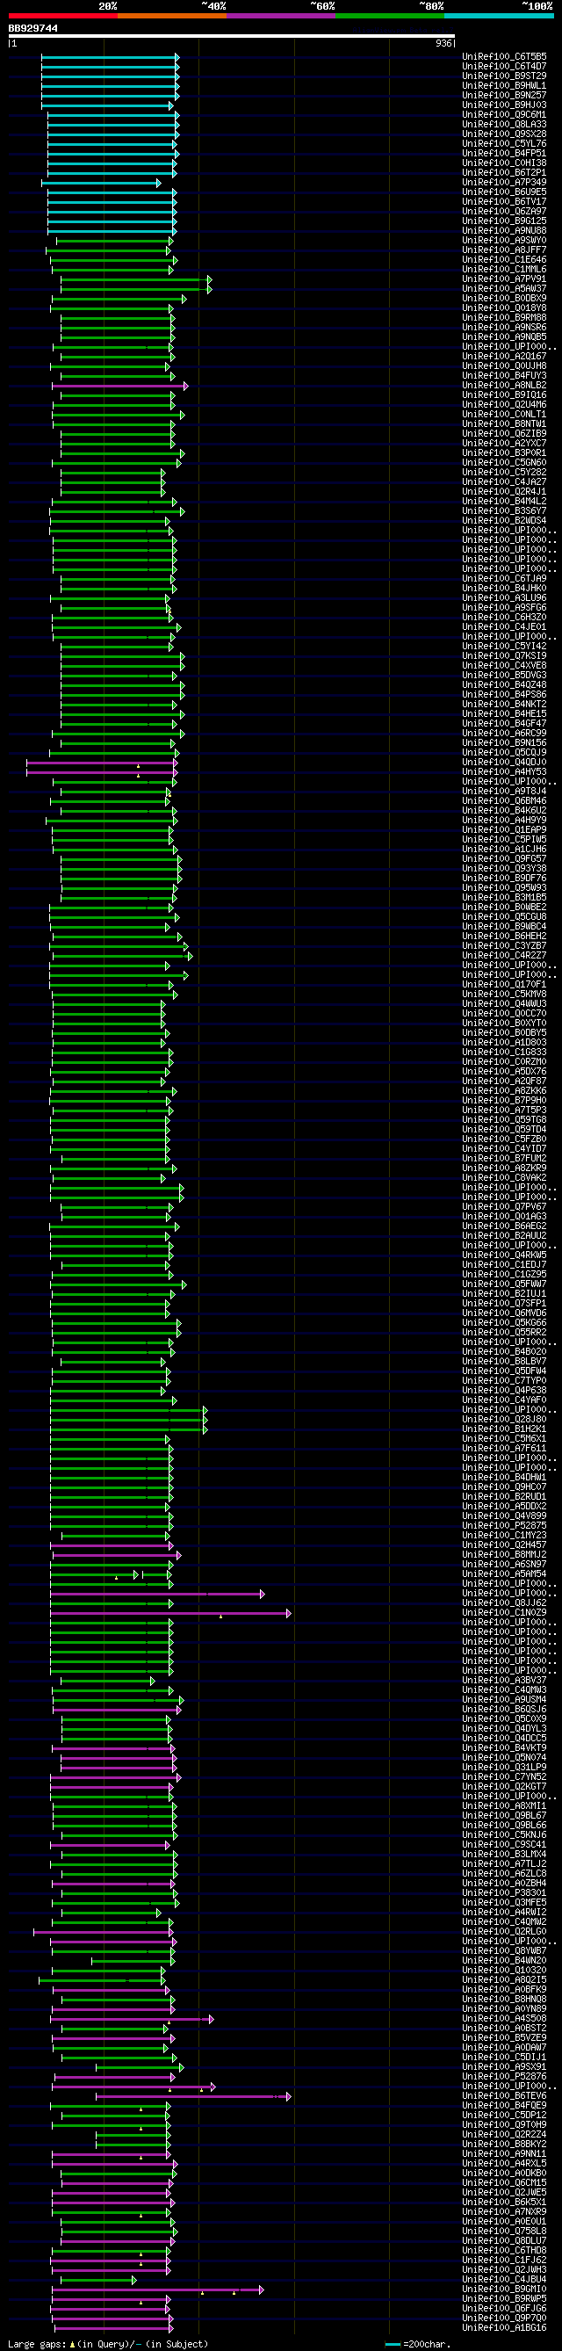Select hit label UniRef100_C4JBU4
This screenshot has height=2351, width=562.
pos(505,2280)
